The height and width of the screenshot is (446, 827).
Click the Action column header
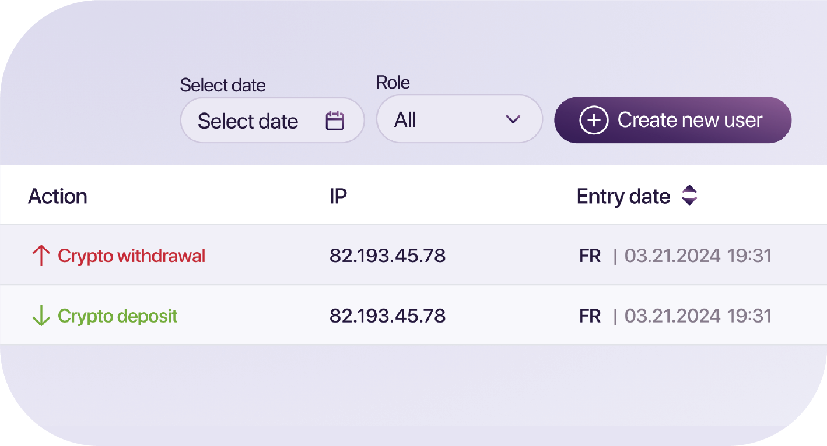58,196
